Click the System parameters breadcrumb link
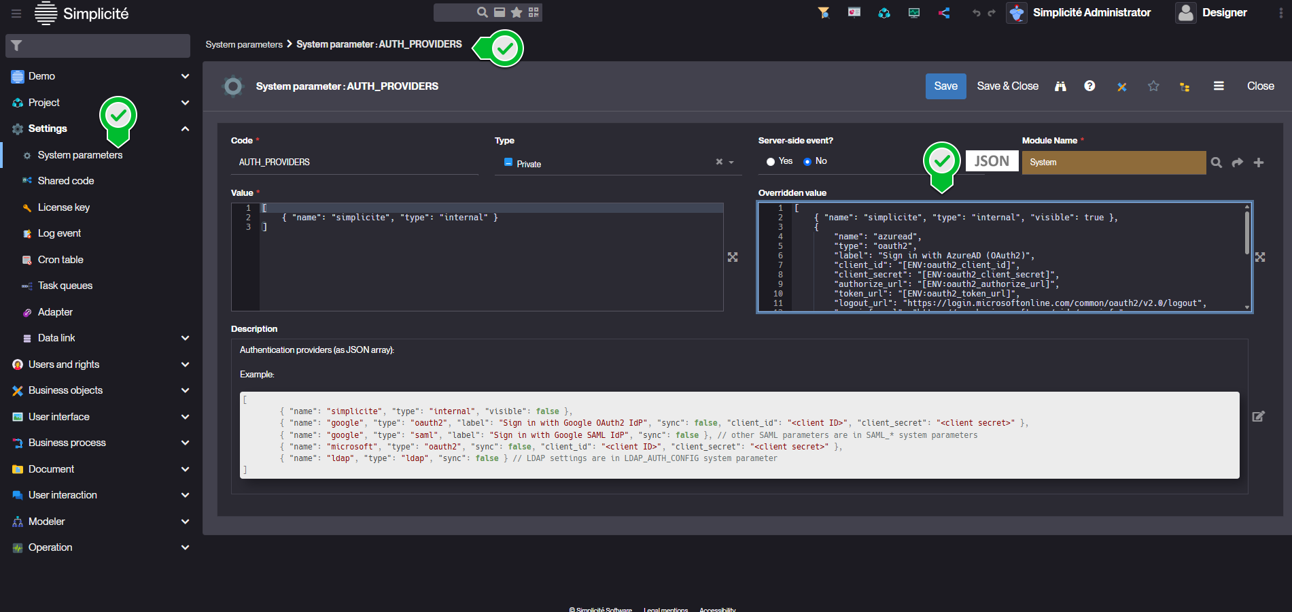1292x612 pixels. (244, 44)
